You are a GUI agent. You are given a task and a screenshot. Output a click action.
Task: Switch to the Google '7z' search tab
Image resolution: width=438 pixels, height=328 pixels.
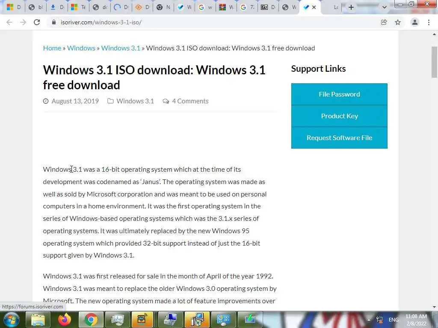[x=248, y=7]
